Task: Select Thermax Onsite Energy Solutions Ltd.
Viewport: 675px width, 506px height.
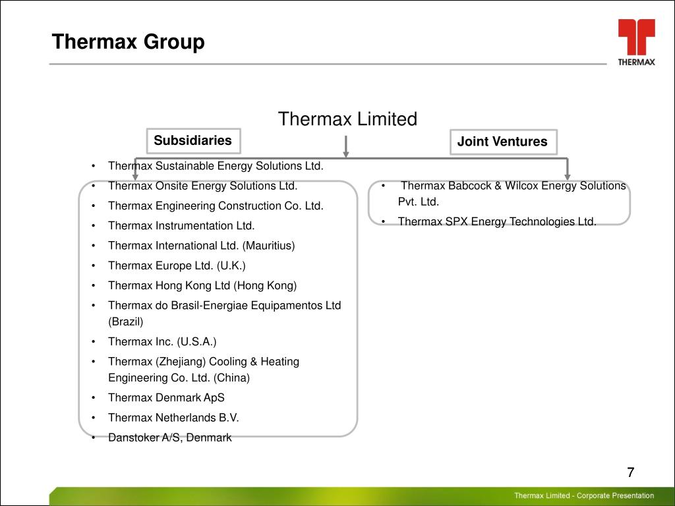Action: (x=203, y=185)
